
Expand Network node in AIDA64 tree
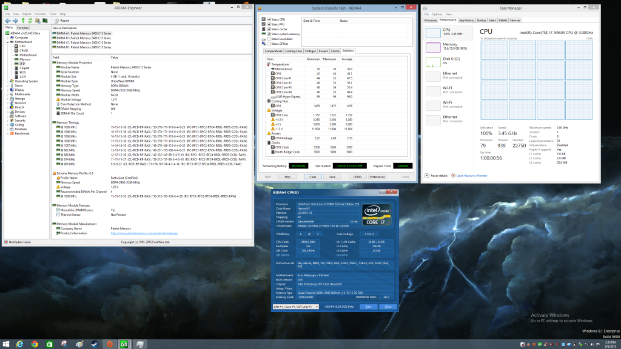click(7, 103)
